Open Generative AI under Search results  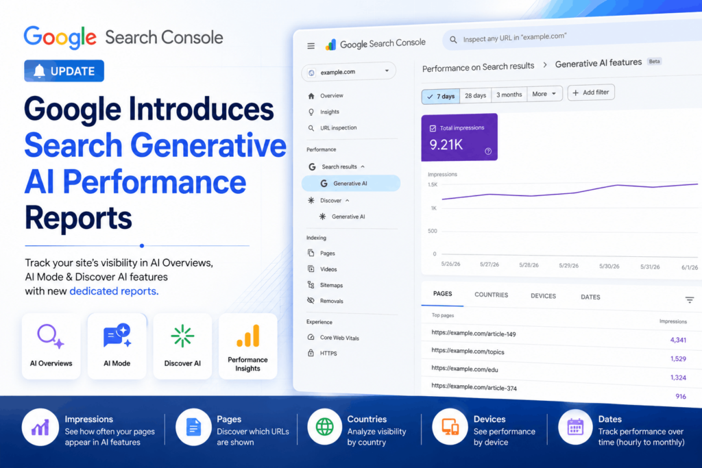tap(351, 184)
